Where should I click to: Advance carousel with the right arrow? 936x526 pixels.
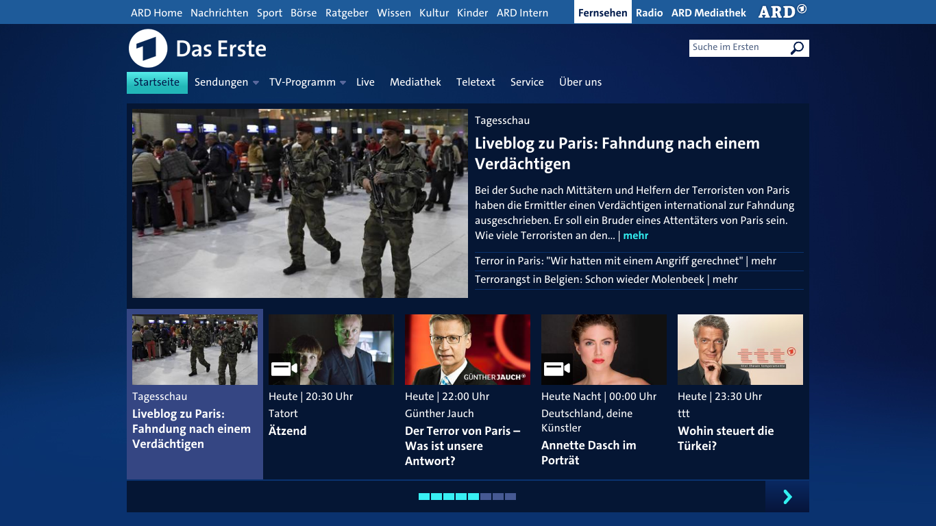coord(787,497)
